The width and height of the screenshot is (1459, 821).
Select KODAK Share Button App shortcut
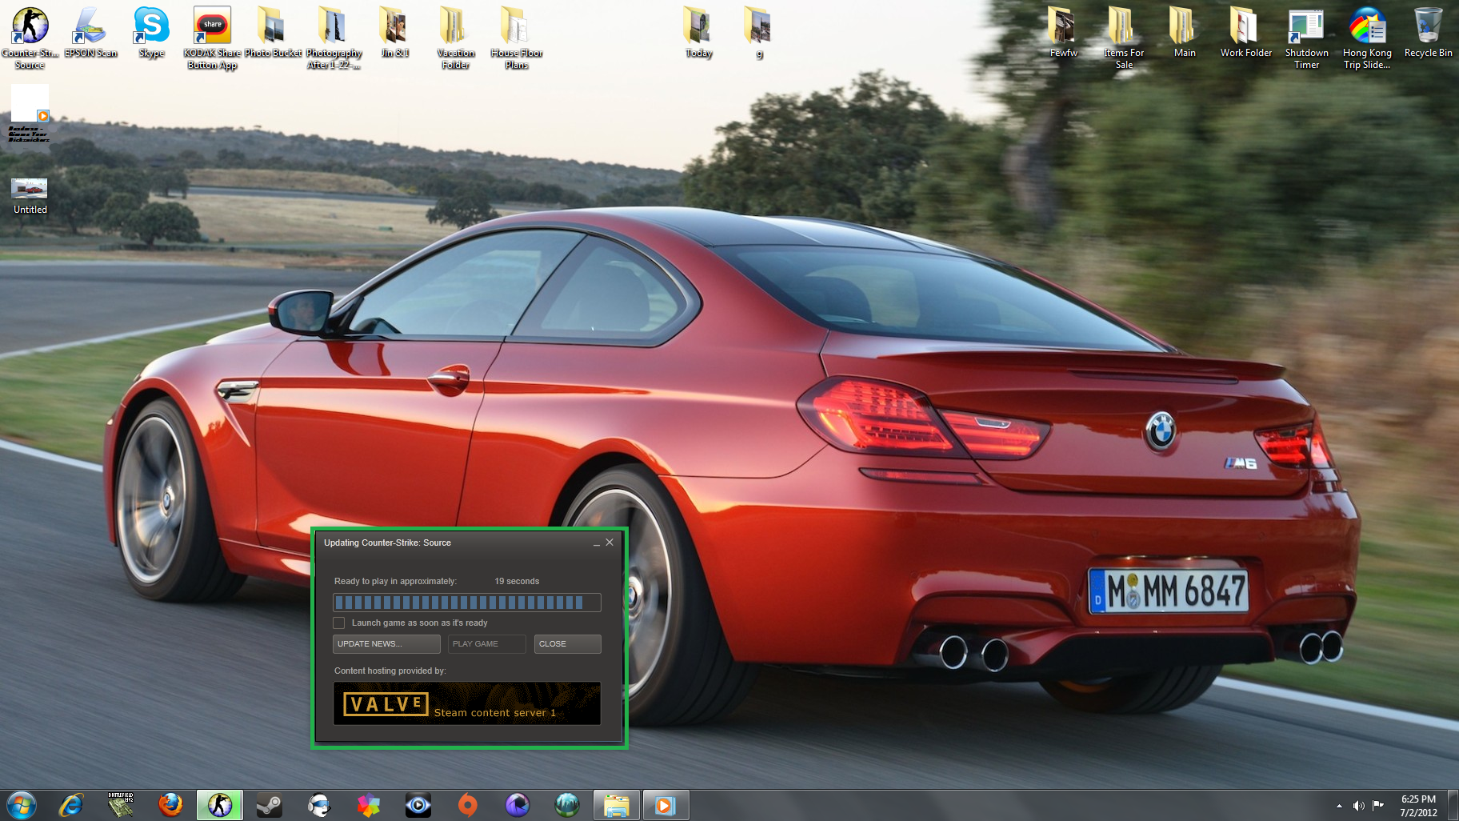pos(212,38)
